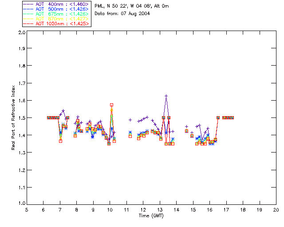Screen dimensions: 284x227
Task: Click the 1.0 y-axis label
Action: click(22, 204)
